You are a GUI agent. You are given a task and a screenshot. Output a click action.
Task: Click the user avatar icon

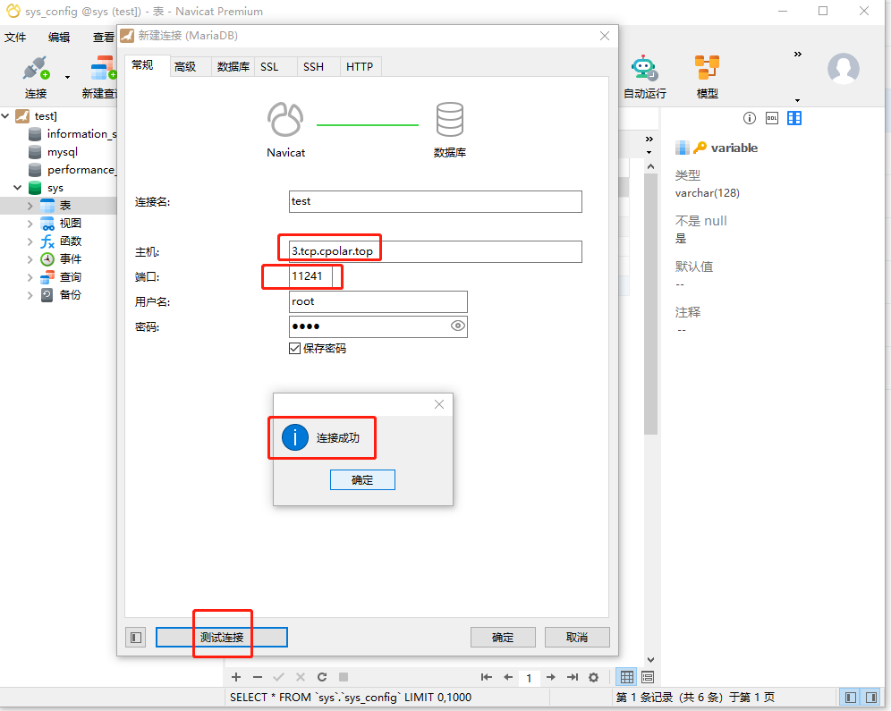pyautogui.click(x=844, y=69)
